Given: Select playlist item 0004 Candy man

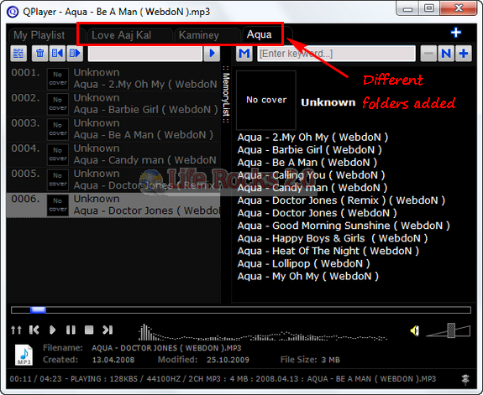Looking at the screenshot, I should (113, 154).
